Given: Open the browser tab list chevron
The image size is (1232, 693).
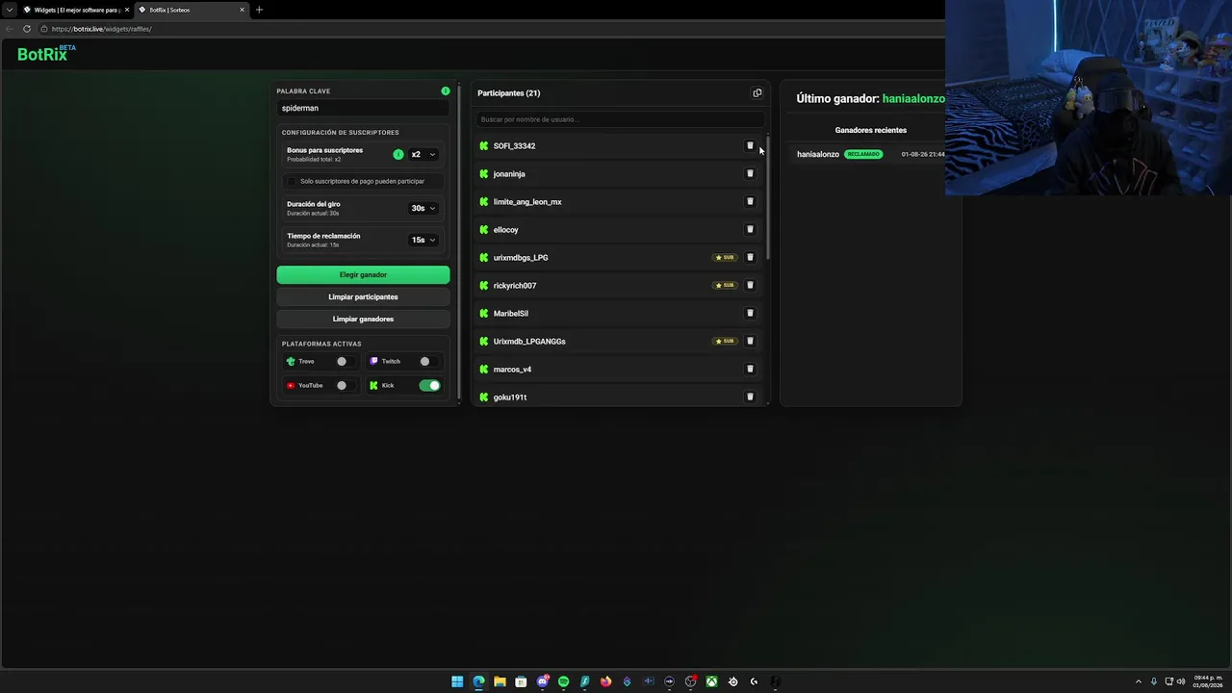Looking at the screenshot, I should [9, 10].
